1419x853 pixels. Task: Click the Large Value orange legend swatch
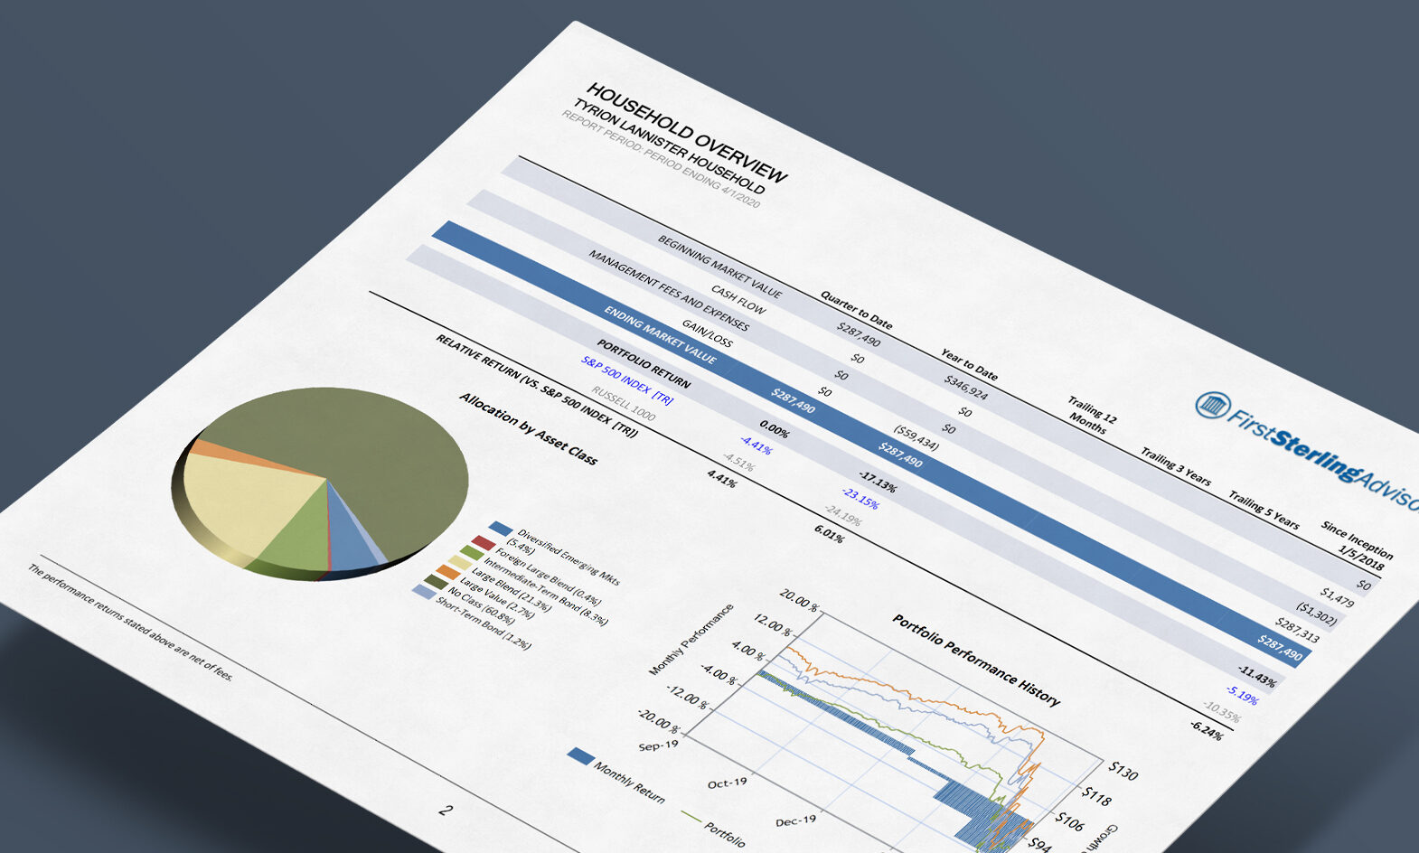pos(448,573)
